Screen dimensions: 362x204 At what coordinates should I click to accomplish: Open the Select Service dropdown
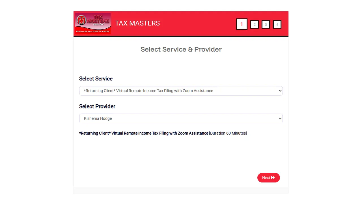tap(181, 91)
